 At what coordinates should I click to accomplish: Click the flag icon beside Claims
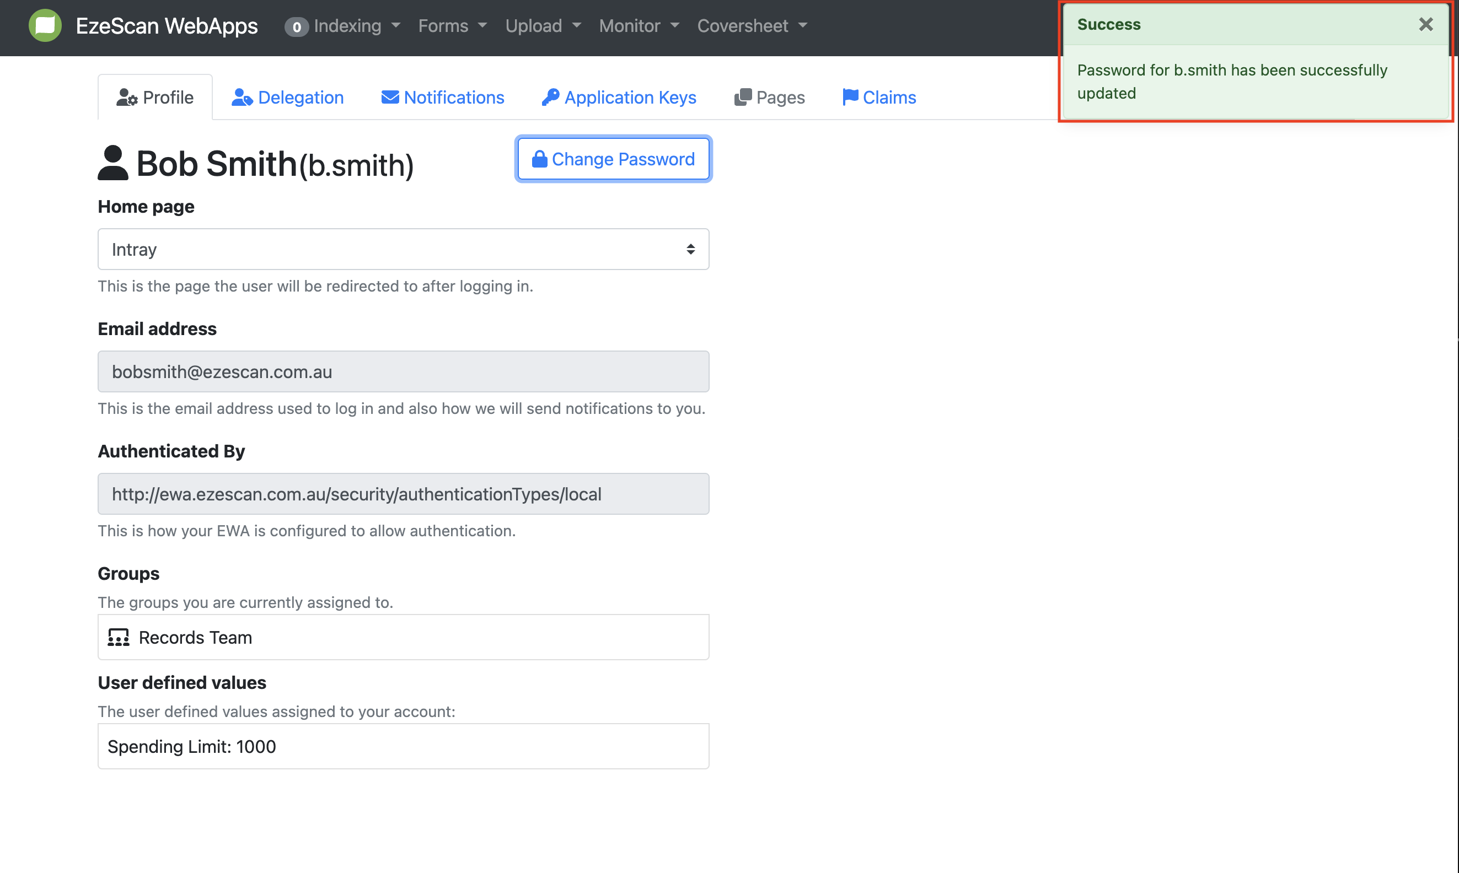[850, 97]
